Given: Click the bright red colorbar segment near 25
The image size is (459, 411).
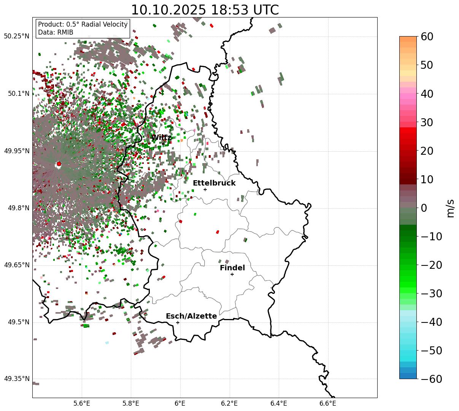Looking at the screenshot, I should (408, 136).
